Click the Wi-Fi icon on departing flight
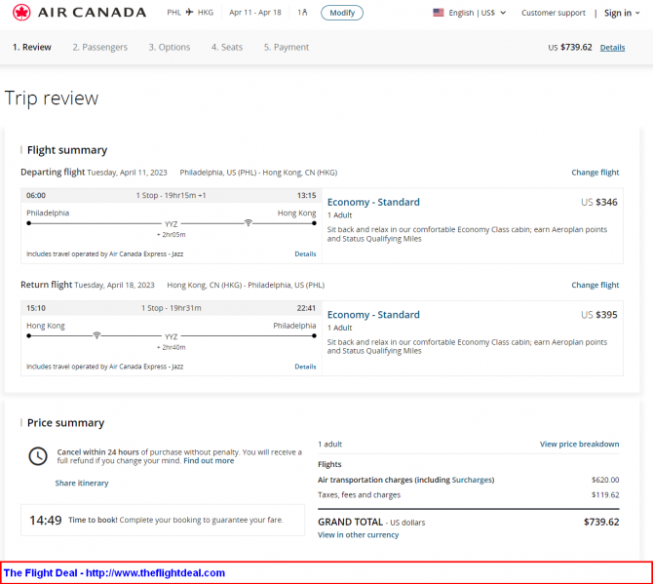Screen dimensions: 653x584 pos(249,223)
